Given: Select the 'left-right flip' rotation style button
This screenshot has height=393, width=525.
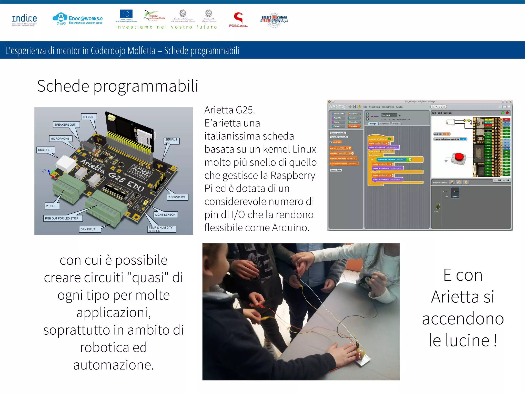Looking at the screenshot, I should [x=367, y=116].
